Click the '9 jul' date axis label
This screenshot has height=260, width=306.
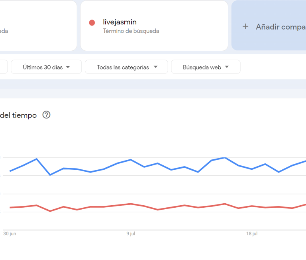(x=131, y=234)
